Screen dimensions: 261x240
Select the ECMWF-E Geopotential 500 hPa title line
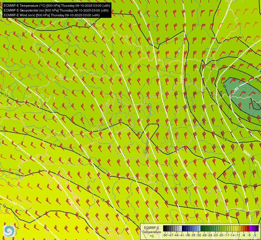(56, 10)
